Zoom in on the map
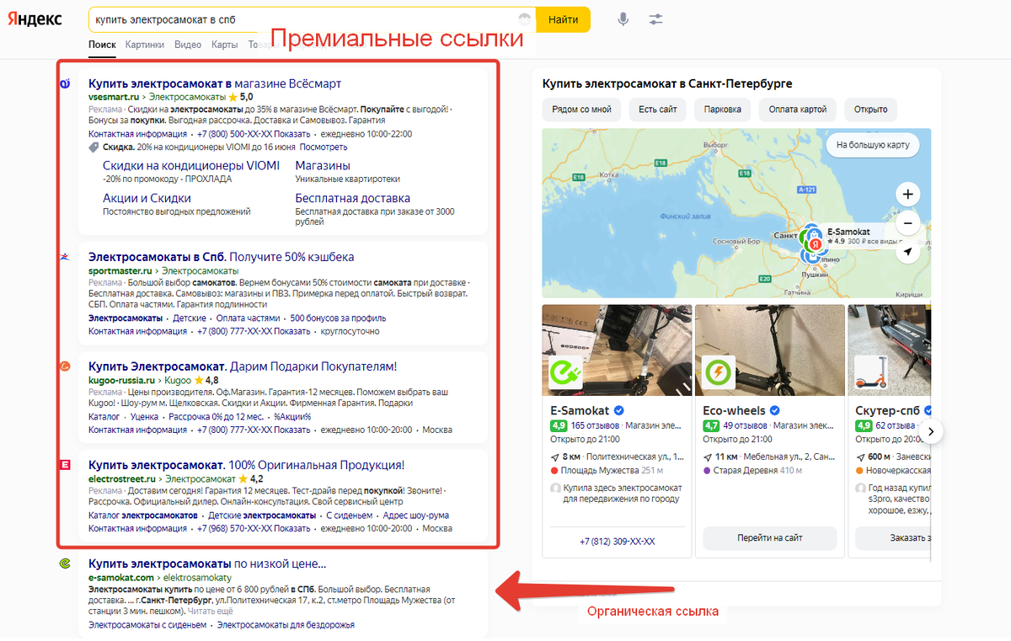Screen dimensions: 1011x641 coord(907,195)
